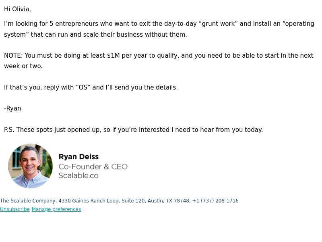Screen dimensions: 322x242
Task: Click the word "NOTE:" in the email
Action: coord(13,56)
